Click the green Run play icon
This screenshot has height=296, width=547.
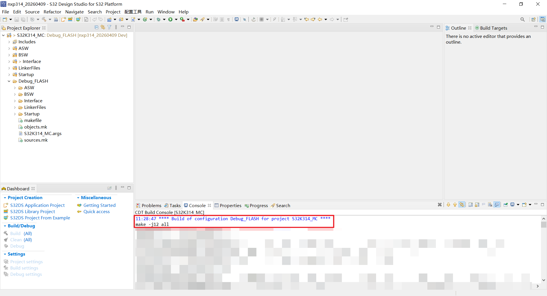(170, 19)
